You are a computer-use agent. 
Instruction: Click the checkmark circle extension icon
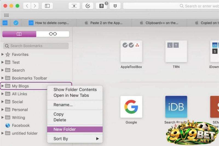(x=88, y=6)
